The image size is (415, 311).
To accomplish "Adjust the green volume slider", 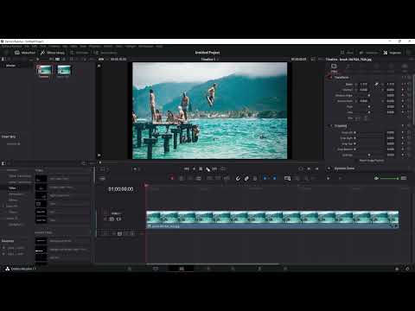I will click(x=389, y=179).
